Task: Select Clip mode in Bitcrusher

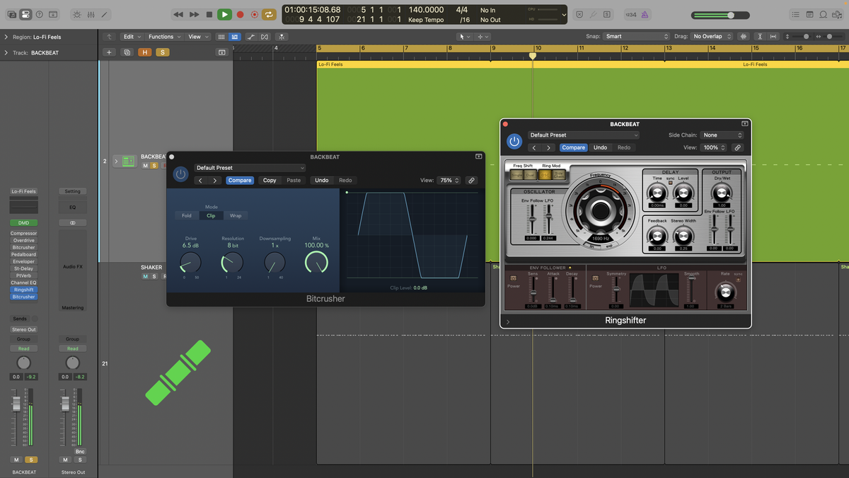Action: pyautogui.click(x=211, y=216)
